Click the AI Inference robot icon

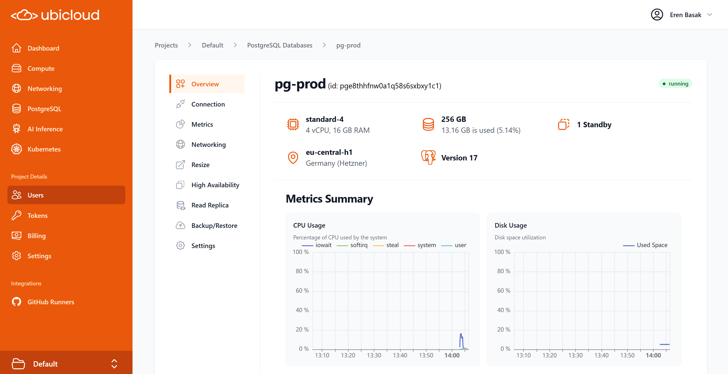pos(16,129)
